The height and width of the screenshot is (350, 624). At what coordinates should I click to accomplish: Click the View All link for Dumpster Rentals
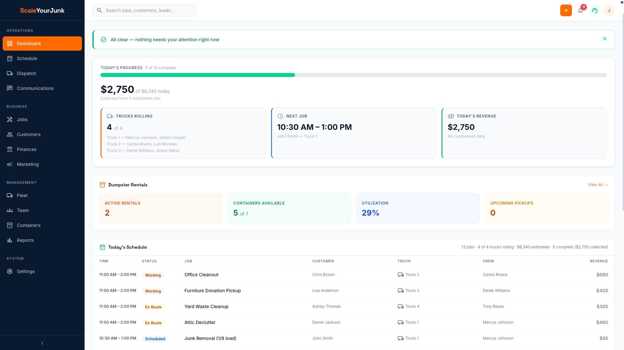tap(598, 185)
